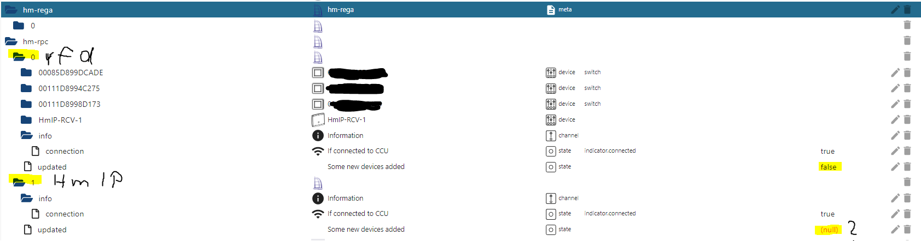This screenshot has width=921, height=241.
Task: Select the first updated state object
Action: coord(52,167)
